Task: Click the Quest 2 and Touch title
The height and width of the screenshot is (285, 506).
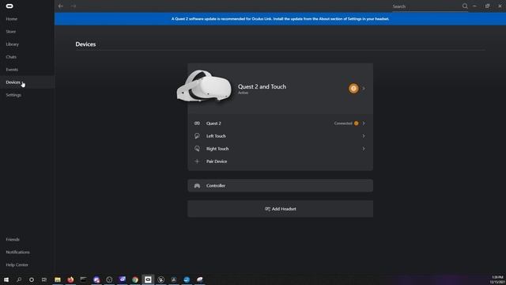Action: click(262, 86)
